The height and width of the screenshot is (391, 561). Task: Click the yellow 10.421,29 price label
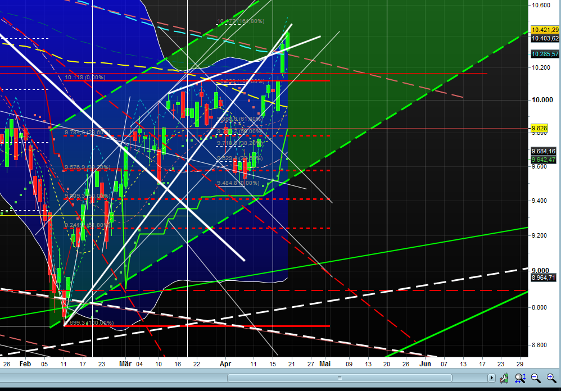[x=545, y=30]
